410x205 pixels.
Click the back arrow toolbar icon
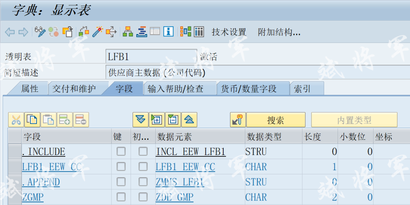[9, 32]
